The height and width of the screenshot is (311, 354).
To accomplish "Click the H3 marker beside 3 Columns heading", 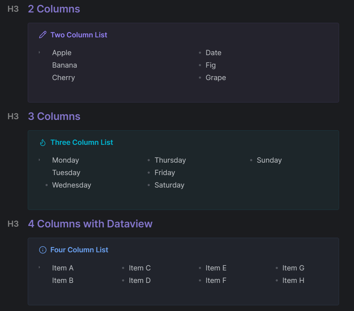I will click(13, 117).
